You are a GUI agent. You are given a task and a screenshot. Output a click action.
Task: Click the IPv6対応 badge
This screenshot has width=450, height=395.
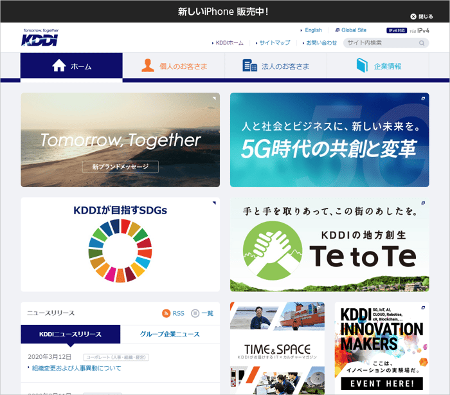[397, 30]
